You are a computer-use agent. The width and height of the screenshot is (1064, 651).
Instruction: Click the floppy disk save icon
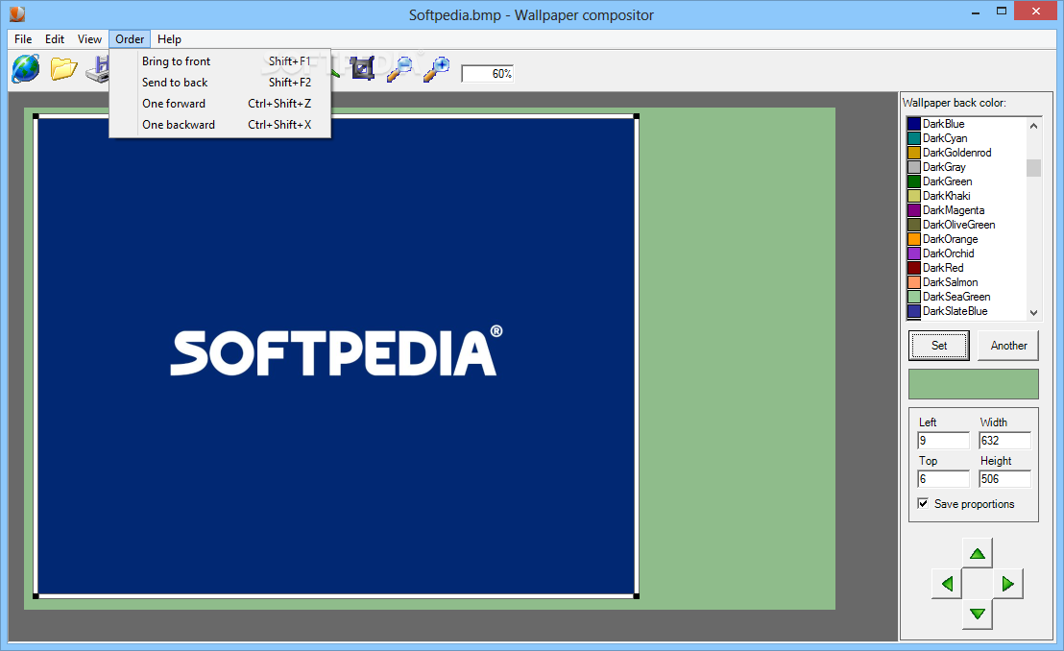pos(98,69)
